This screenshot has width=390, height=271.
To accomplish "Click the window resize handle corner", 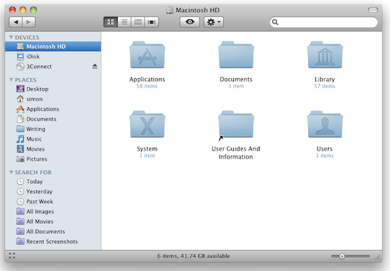I will tap(378, 258).
